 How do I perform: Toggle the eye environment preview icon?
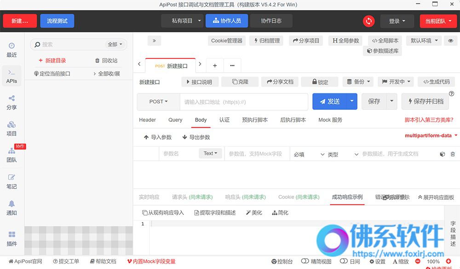pyautogui.click(x=451, y=41)
